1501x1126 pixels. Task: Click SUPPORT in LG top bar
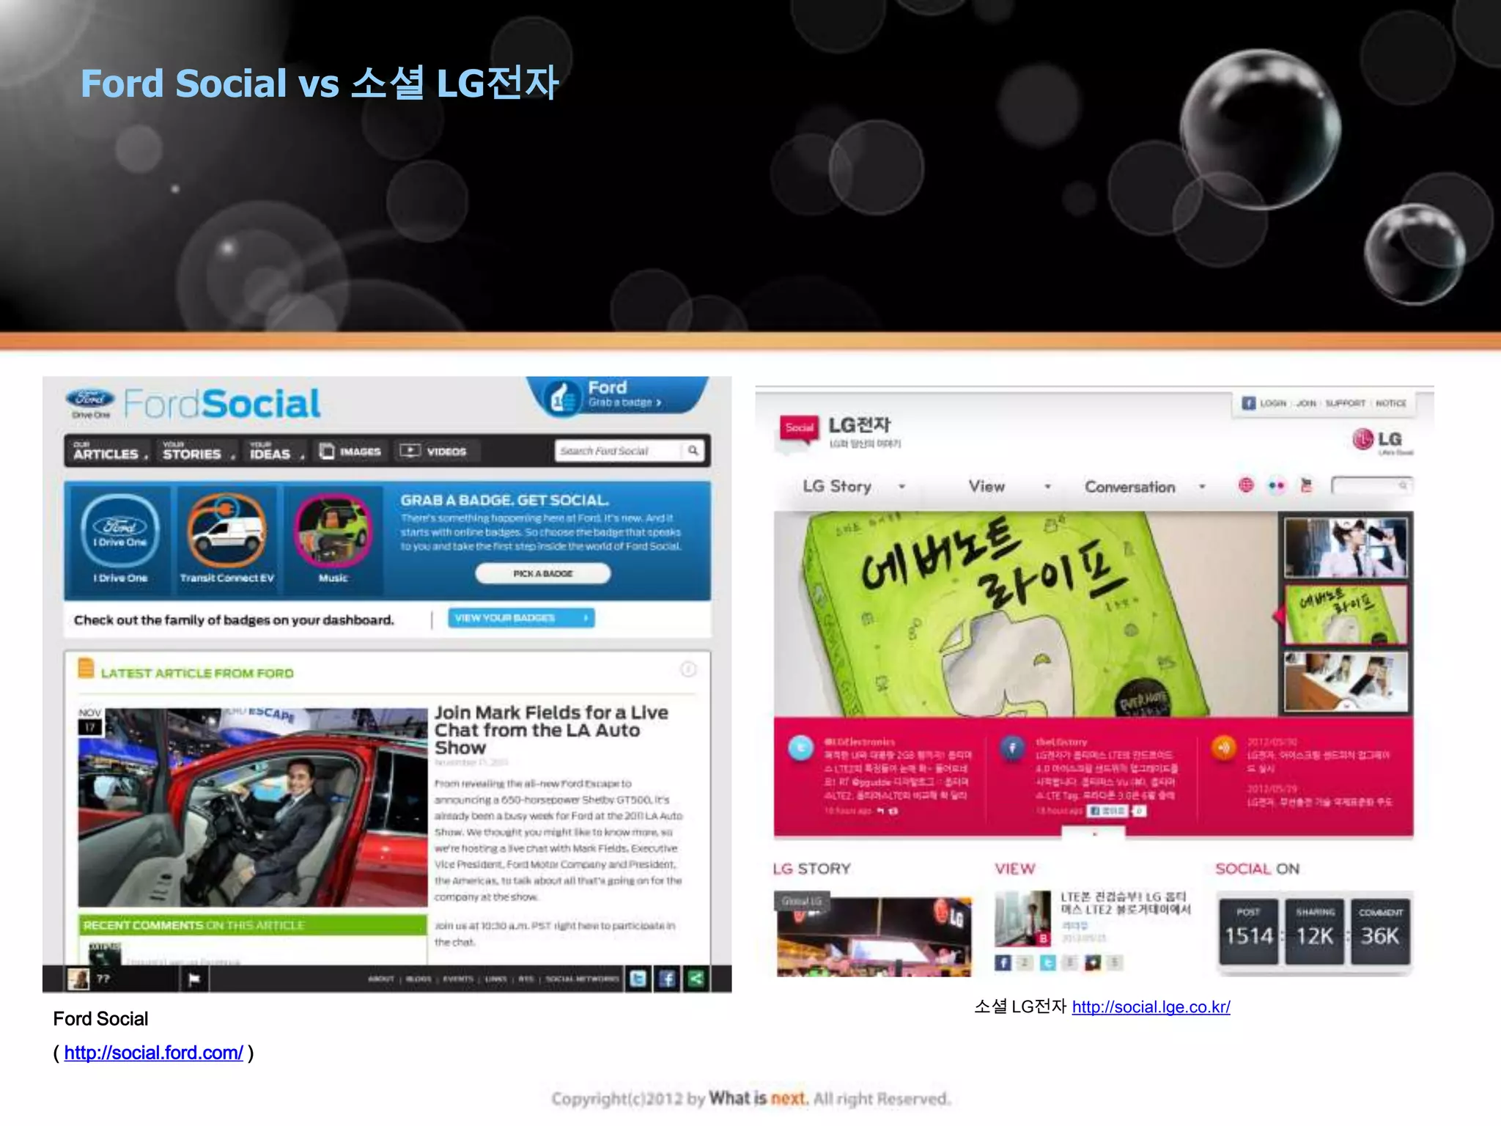click(x=1346, y=403)
